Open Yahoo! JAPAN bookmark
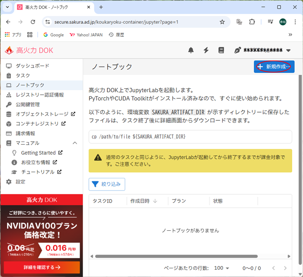The width and height of the screenshot is (303, 277). coord(86,35)
